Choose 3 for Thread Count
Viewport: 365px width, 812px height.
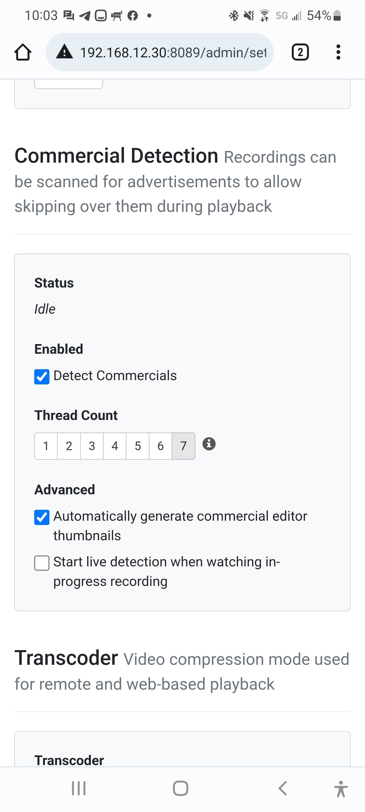pos(92,446)
